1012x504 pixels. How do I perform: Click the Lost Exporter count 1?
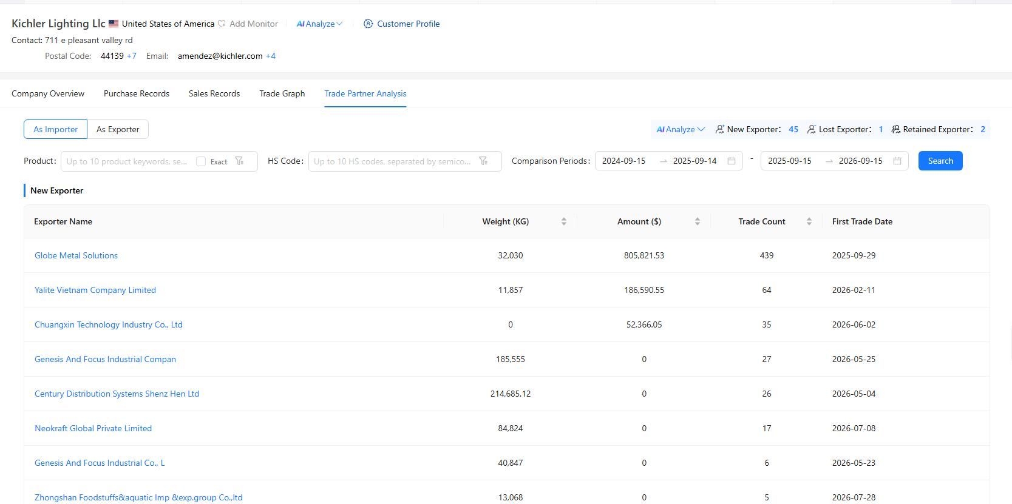point(881,129)
